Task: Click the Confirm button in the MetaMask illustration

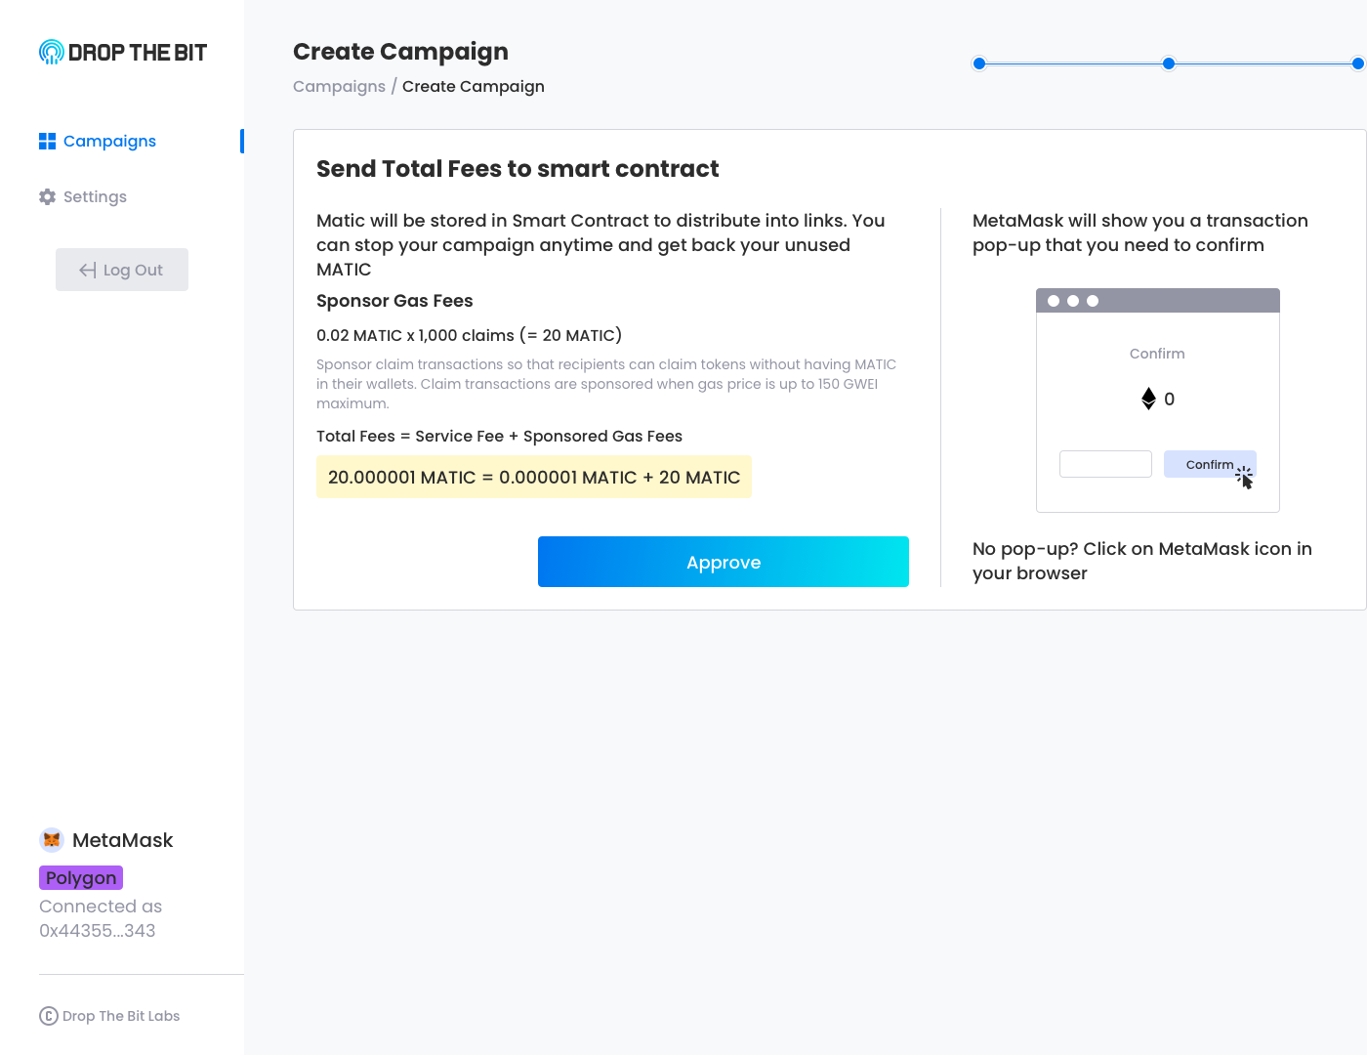Action: pos(1209,464)
